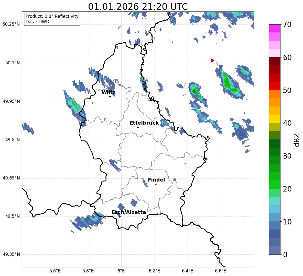Click the red radar site dot
The image size is (303, 276).
coord(212,61)
